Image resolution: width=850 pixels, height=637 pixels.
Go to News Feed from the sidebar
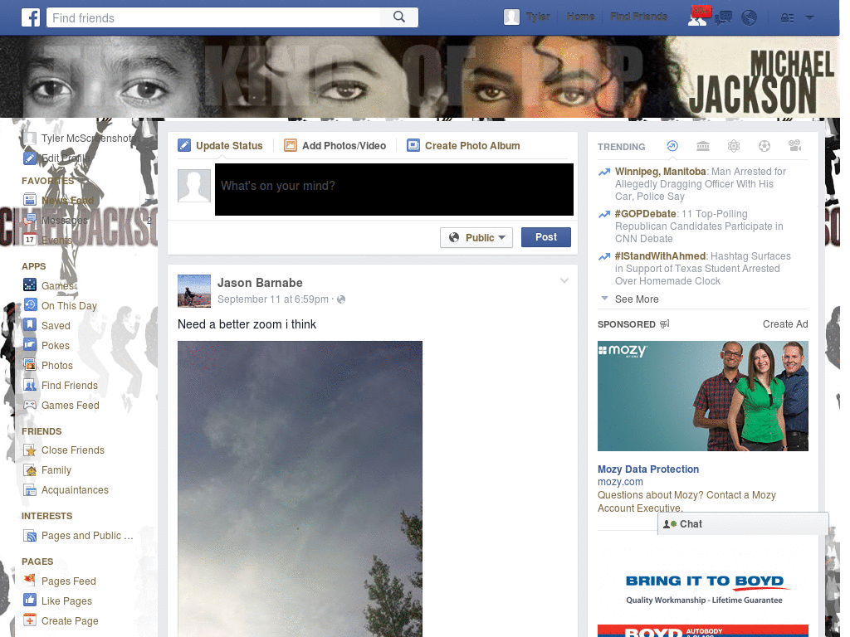pos(69,200)
